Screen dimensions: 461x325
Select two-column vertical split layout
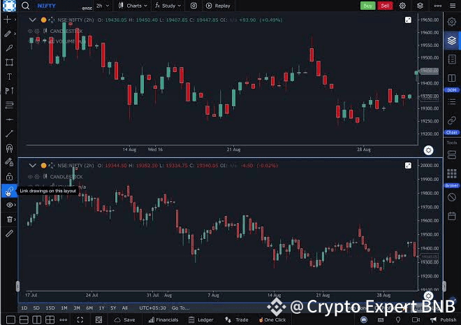37,319
